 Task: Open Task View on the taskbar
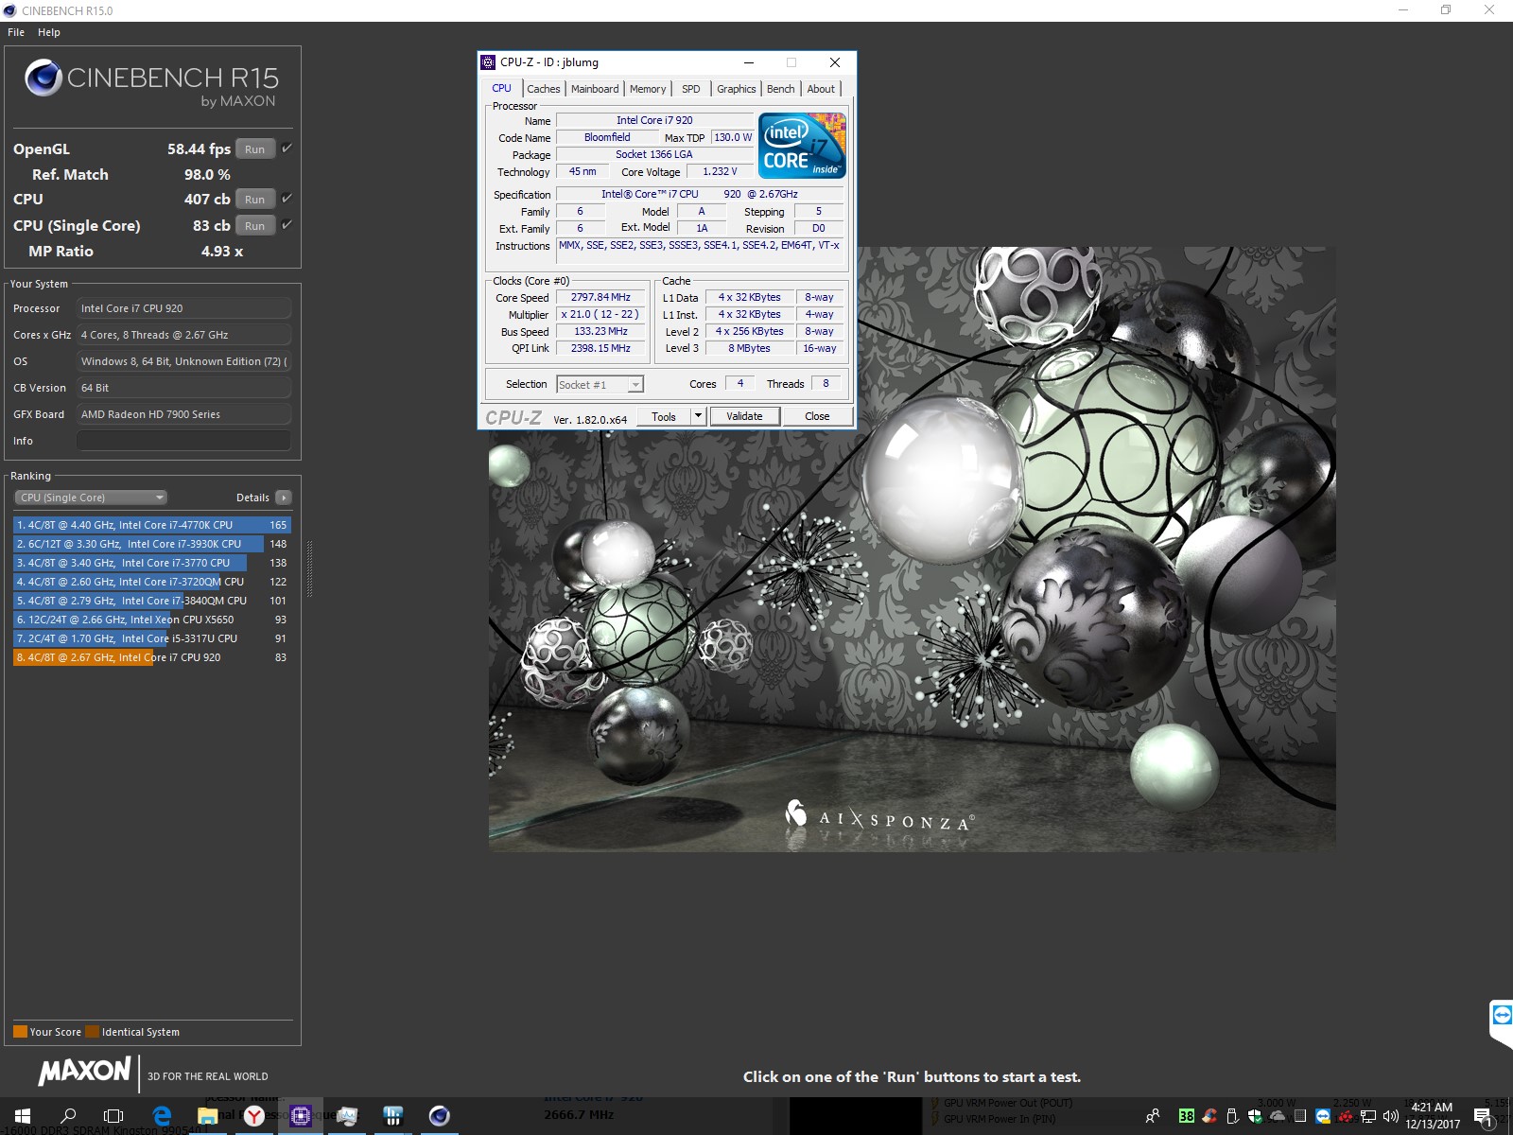(x=113, y=1116)
